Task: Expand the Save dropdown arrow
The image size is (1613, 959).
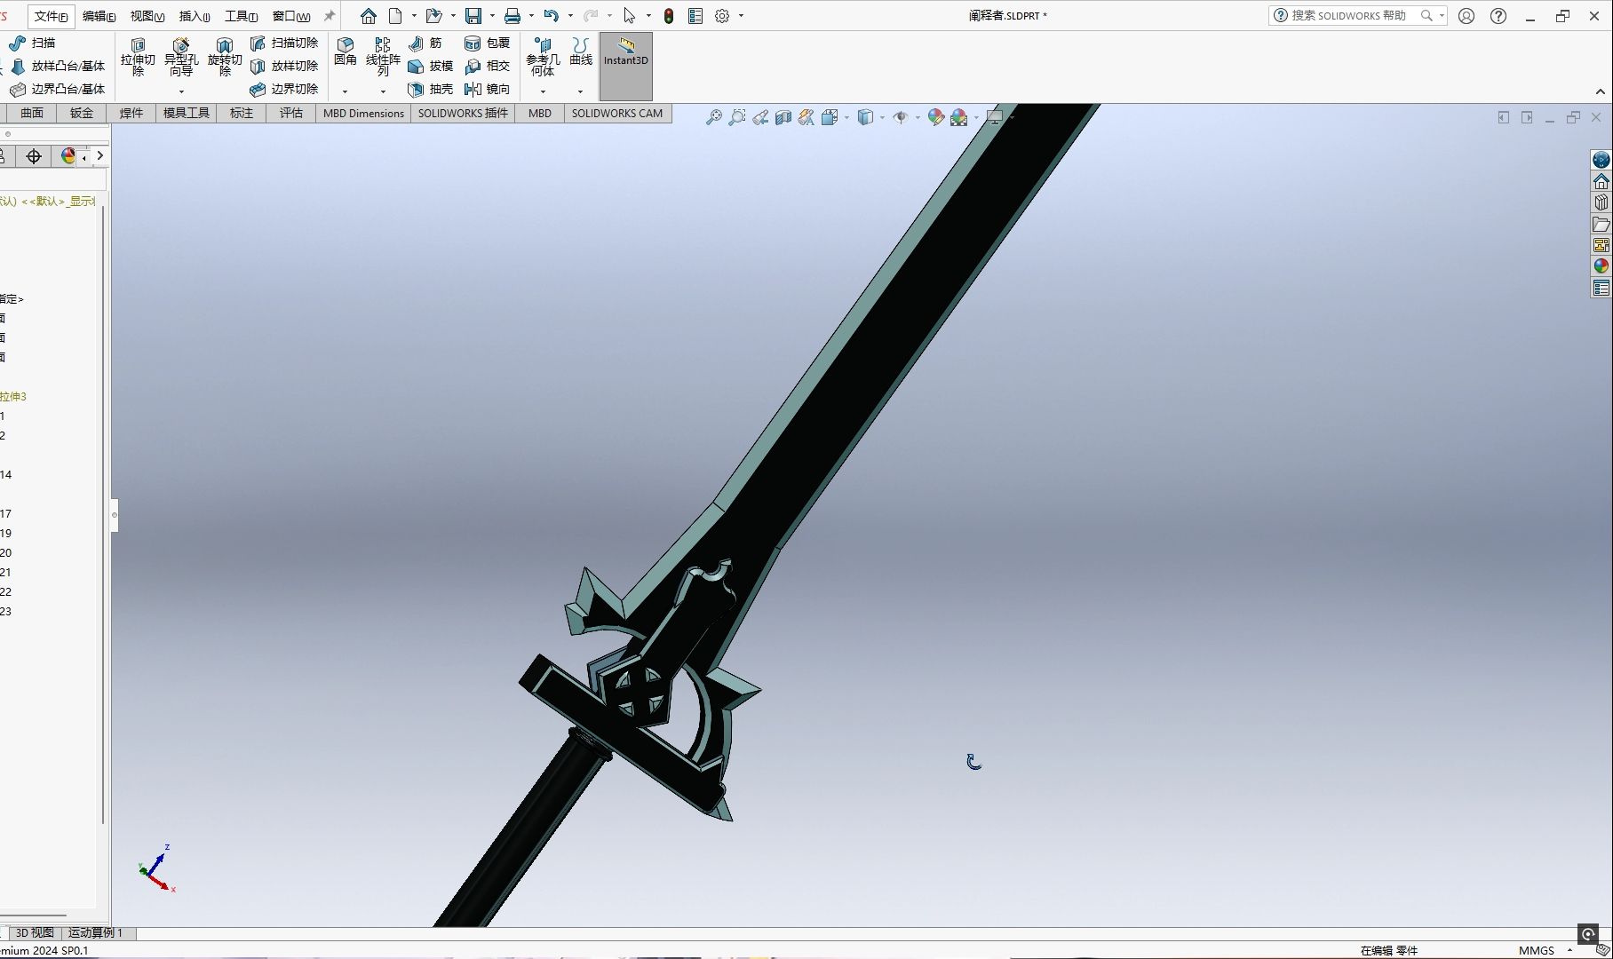Action: [492, 16]
